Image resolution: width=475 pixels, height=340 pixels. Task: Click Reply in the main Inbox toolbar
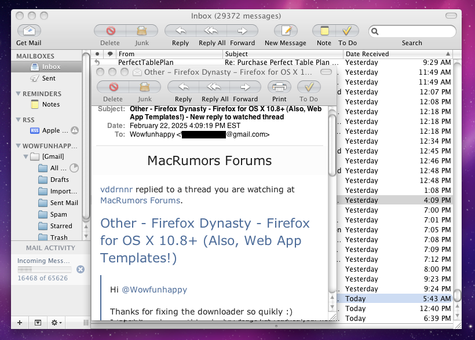click(181, 31)
